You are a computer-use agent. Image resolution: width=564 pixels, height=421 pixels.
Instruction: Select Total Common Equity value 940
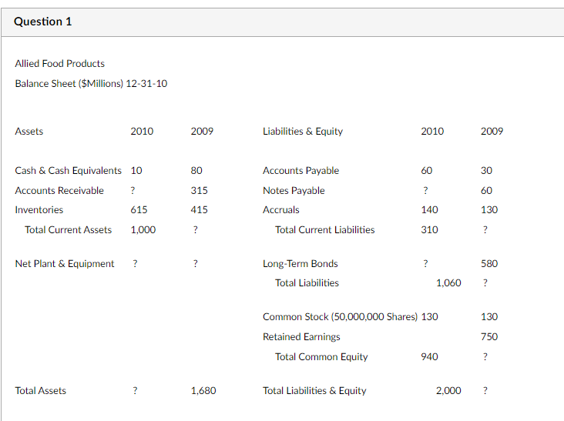(x=429, y=356)
